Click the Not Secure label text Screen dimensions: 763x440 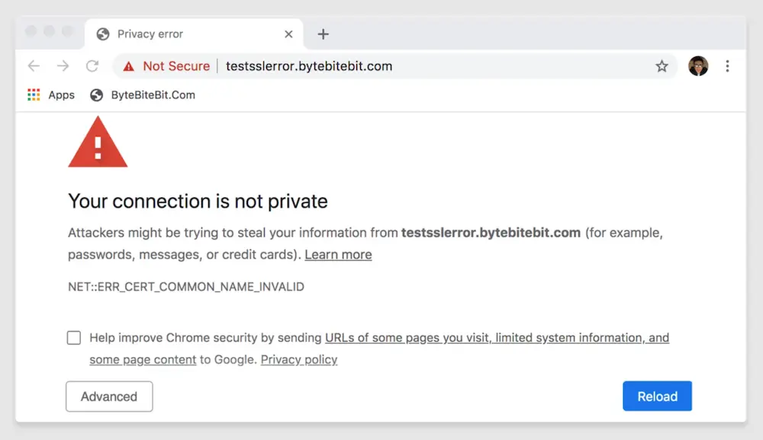tap(176, 66)
